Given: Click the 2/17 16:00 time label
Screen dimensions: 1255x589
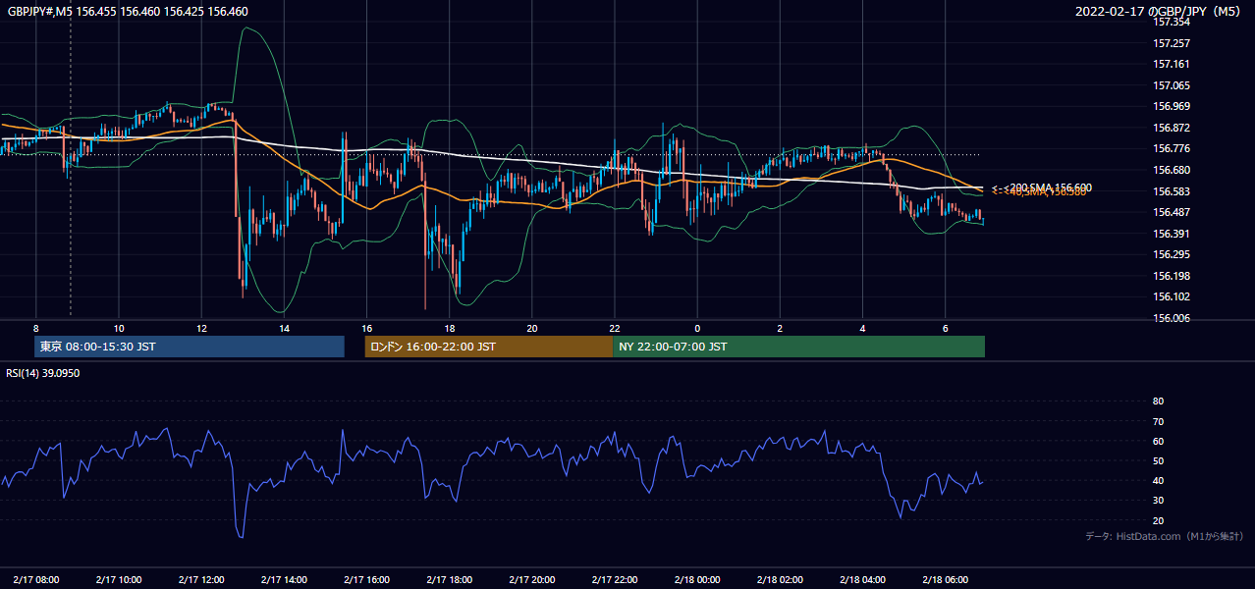Looking at the screenshot, I should (x=366, y=580).
